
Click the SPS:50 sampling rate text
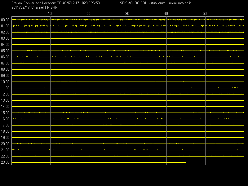(94, 3)
